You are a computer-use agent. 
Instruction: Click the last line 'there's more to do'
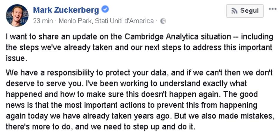tap(39, 127)
